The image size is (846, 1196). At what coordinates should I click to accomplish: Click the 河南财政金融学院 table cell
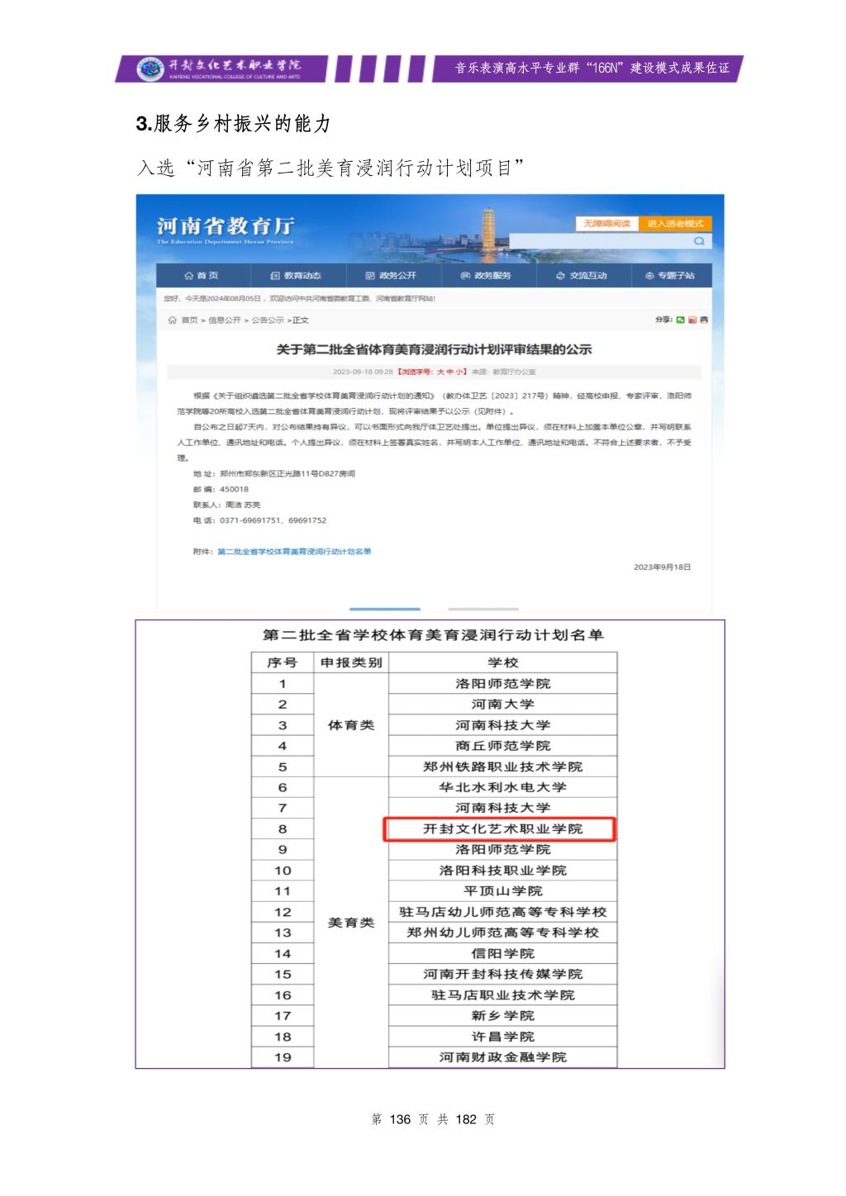(502, 1057)
